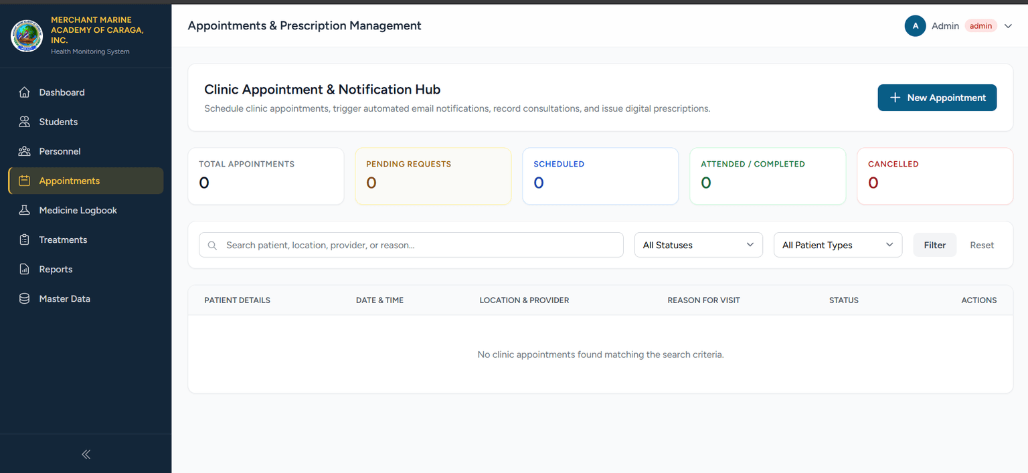Viewport: 1028px width, 473px height.
Task: Open the Dashboard page
Action: (x=86, y=92)
